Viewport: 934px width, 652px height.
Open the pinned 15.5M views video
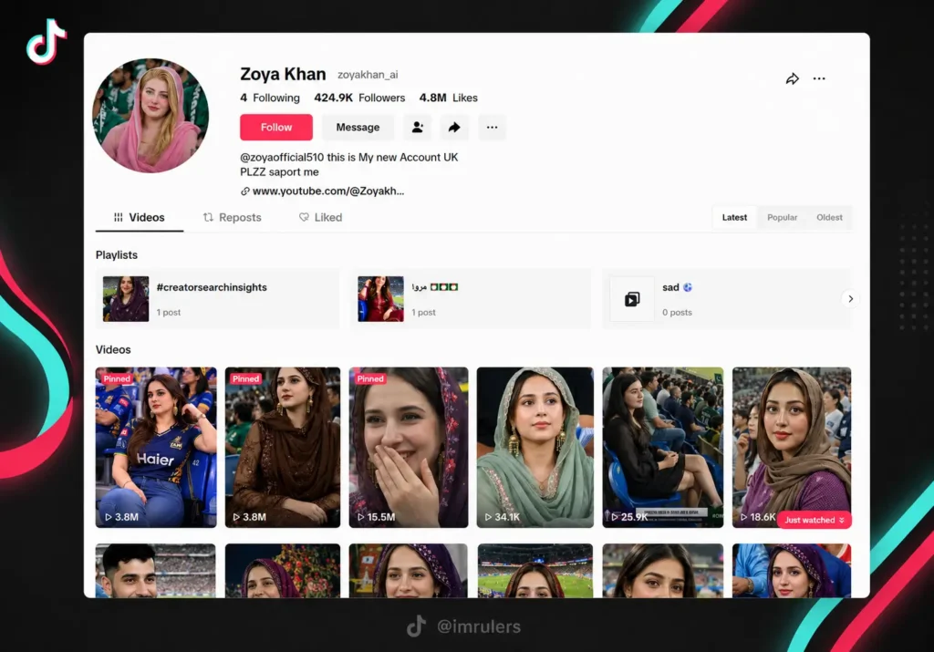[409, 447]
